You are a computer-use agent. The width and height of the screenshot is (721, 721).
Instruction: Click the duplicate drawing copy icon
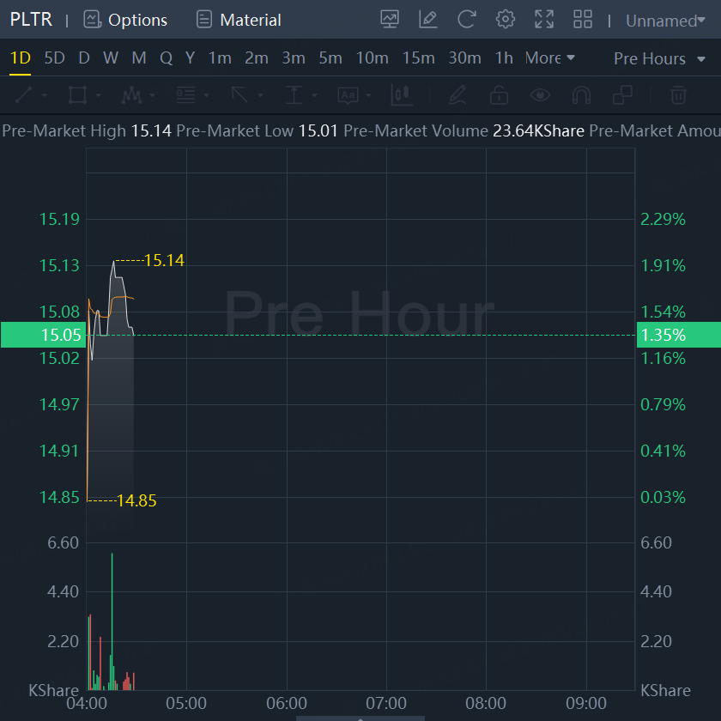622,95
